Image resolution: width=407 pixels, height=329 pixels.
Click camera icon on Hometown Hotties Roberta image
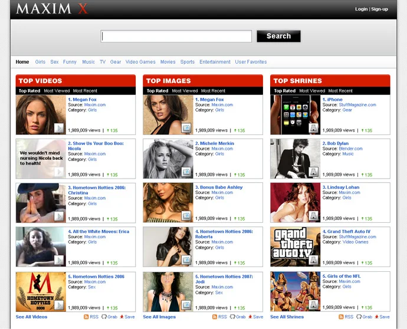click(186, 260)
